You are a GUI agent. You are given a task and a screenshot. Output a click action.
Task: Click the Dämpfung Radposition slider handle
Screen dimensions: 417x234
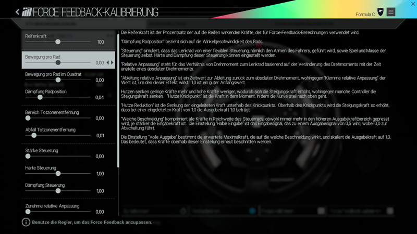[x=40, y=97]
